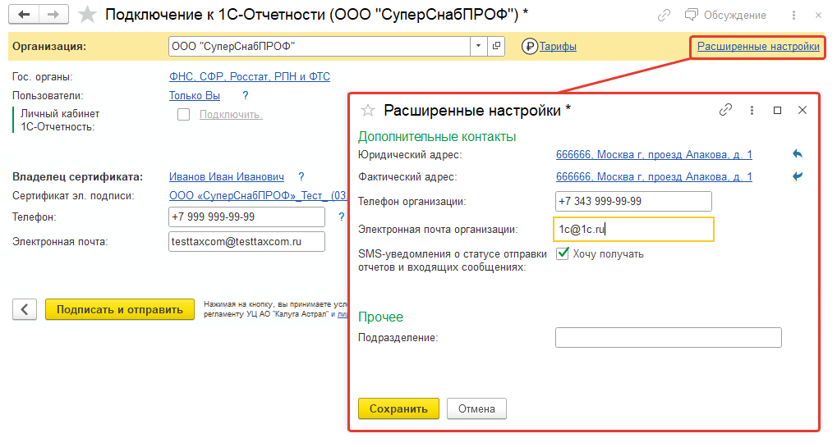
Task: Save settings with the Сохранить button
Action: (x=398, y=408)
